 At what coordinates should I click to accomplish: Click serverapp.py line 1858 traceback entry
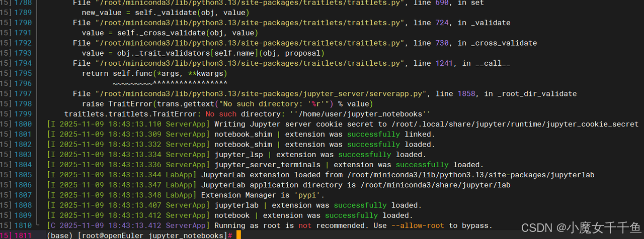[325, 93]
